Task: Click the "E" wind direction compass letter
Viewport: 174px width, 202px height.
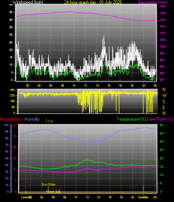Action: pyautogui.click(x=164, y=108)
